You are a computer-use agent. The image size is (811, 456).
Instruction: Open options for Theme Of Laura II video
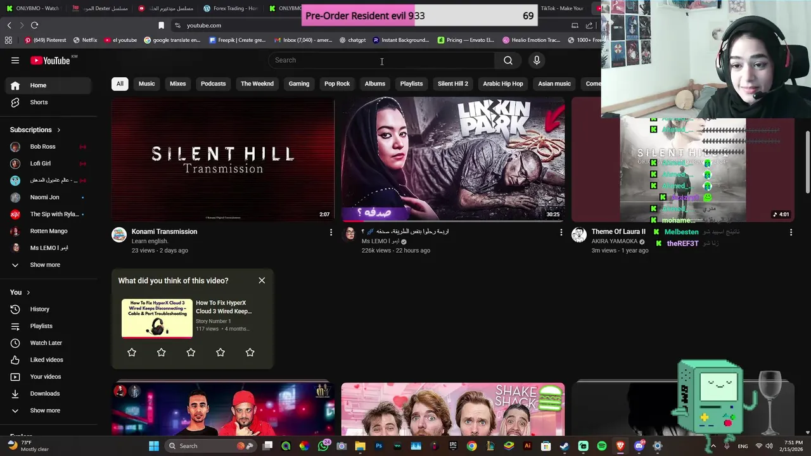[x=791, y=232]
